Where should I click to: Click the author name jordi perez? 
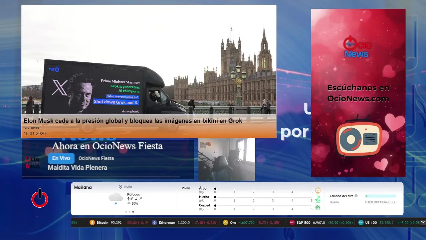31,127
